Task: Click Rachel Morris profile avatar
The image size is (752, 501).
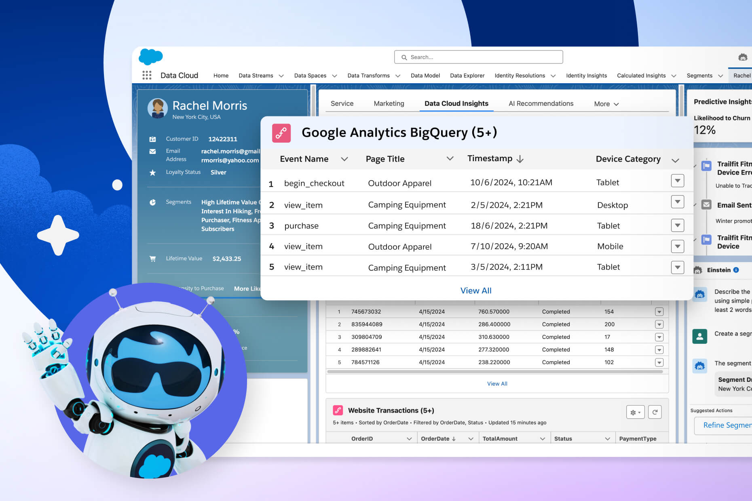Action: [x=158, y=108]
